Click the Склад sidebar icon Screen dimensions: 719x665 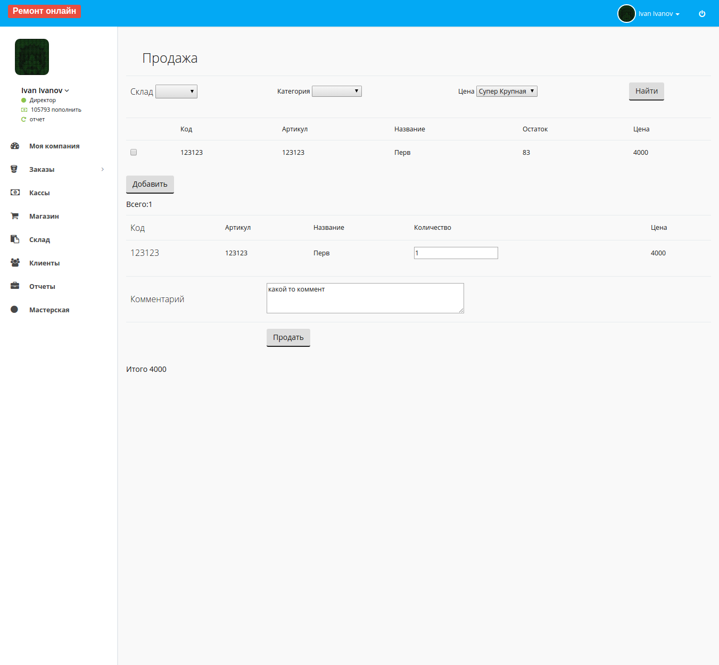[x=15, y=239]
